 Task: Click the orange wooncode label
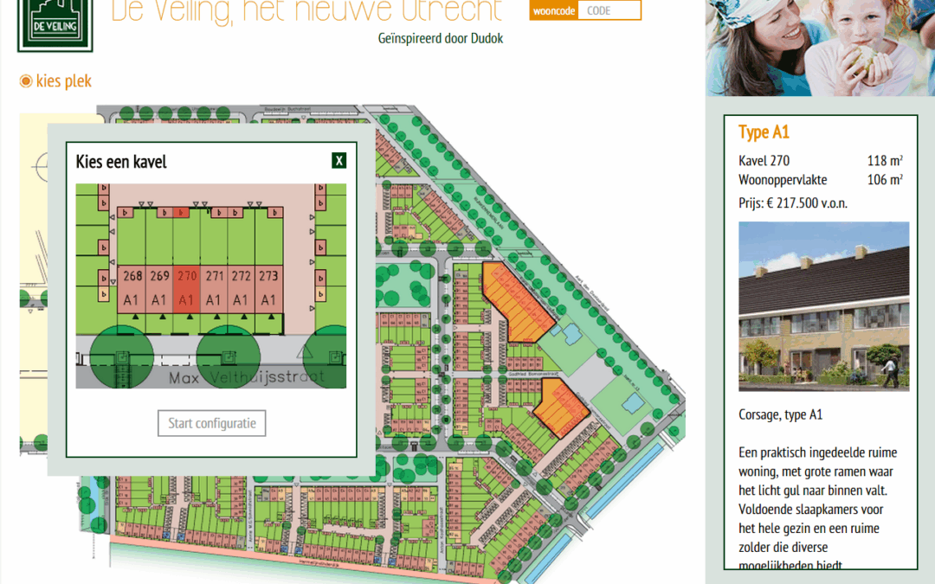click(x=553, y=10)
